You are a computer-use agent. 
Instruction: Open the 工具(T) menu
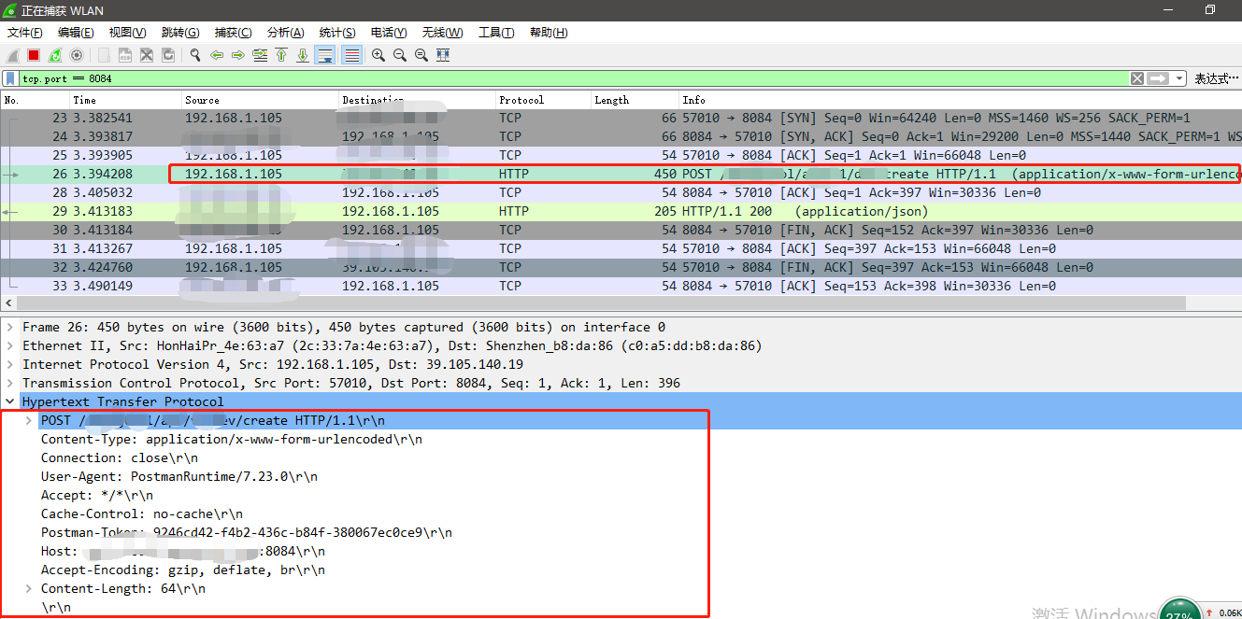(496, 33)
